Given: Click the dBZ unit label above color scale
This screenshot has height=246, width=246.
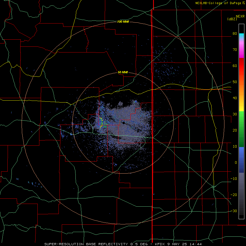Looking at the screenshot, I should (232, 19).
